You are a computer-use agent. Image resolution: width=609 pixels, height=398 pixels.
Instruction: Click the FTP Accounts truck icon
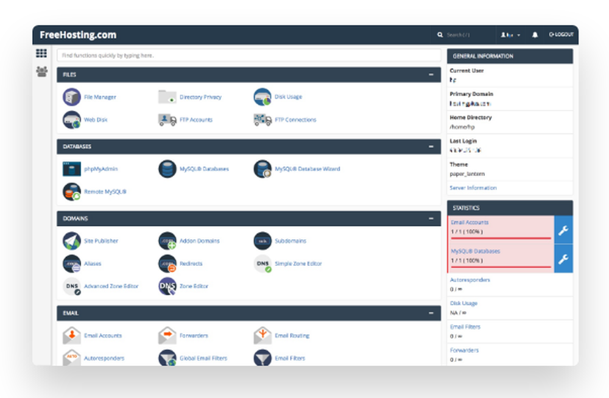[x=167, y=120]
